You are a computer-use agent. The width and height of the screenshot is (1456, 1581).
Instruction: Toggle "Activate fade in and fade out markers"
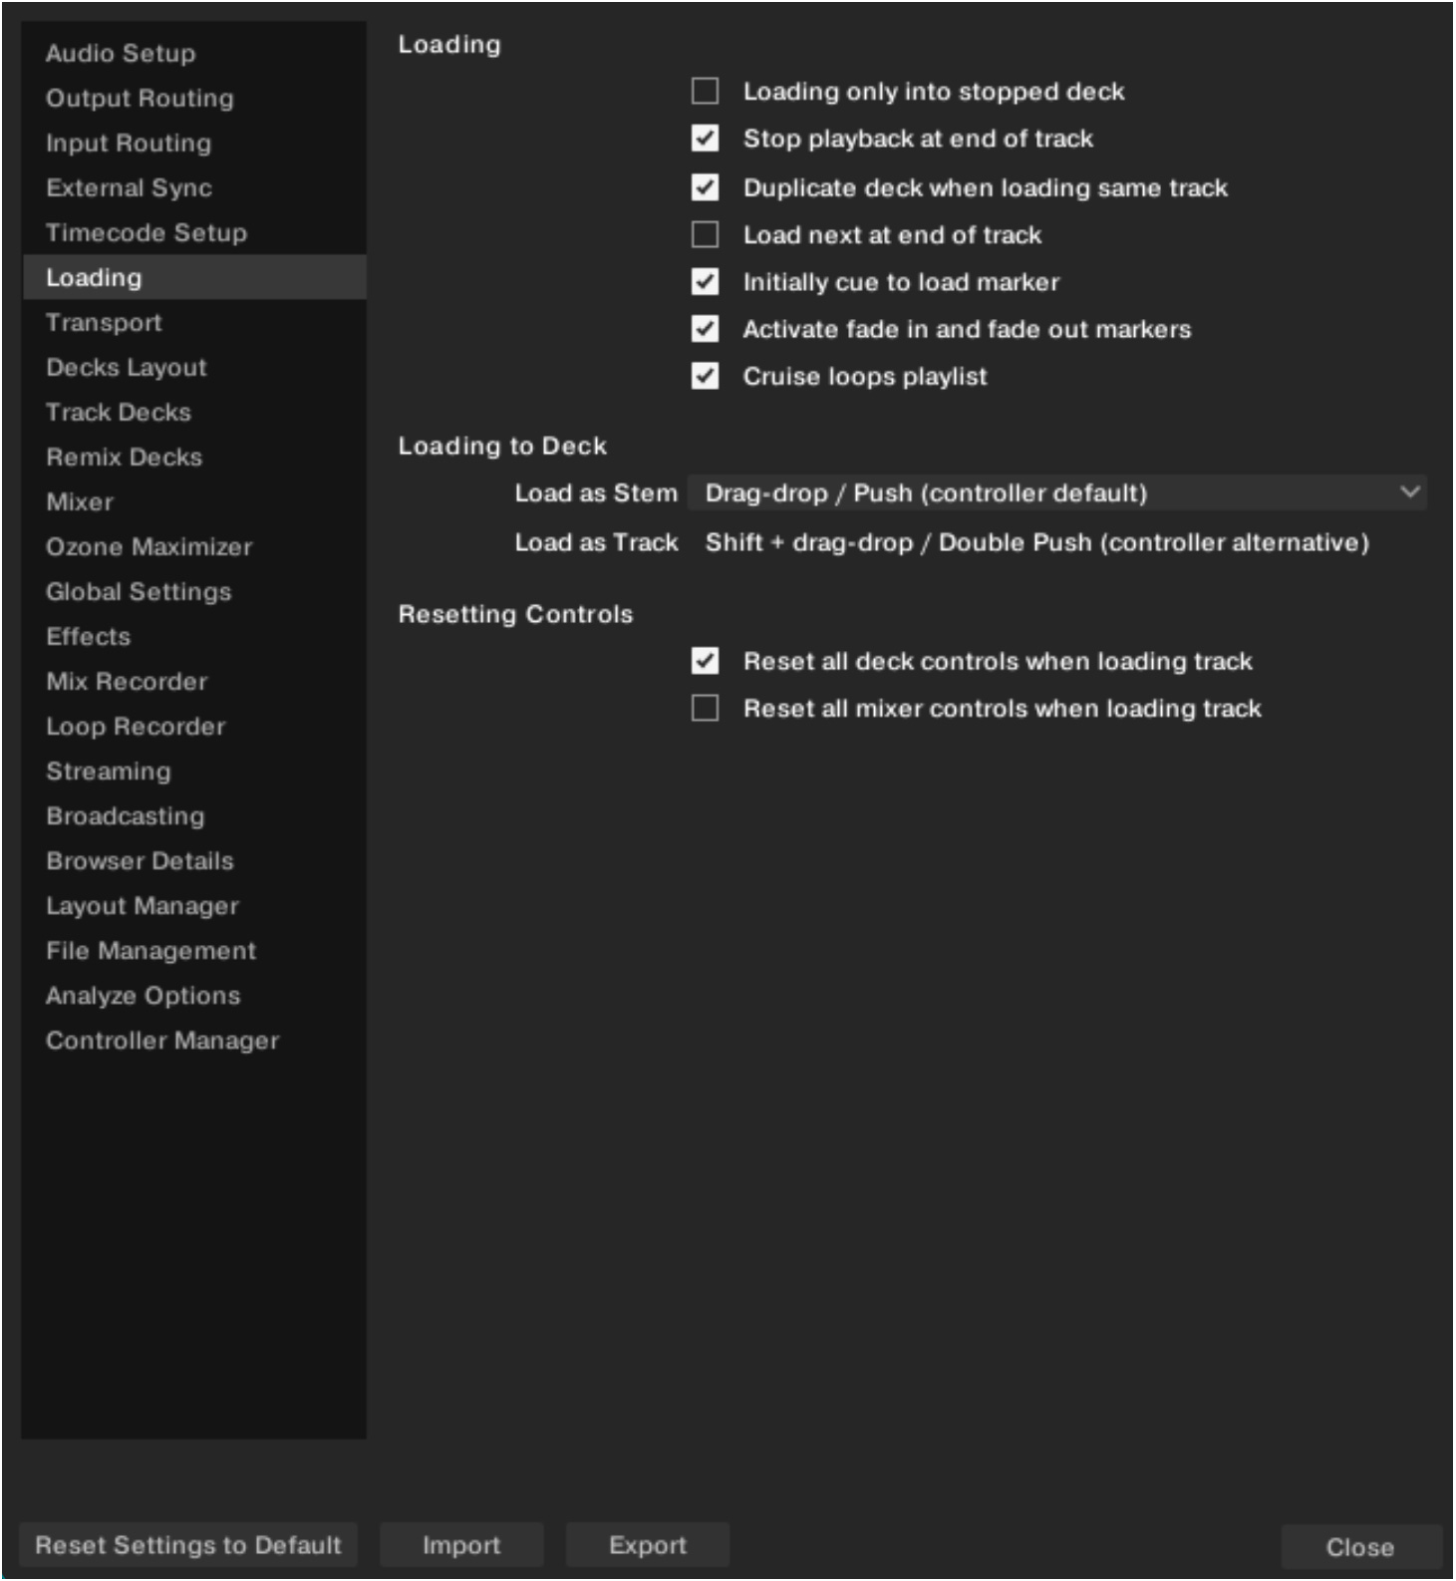pyautogui.click(x=708, y=330)
